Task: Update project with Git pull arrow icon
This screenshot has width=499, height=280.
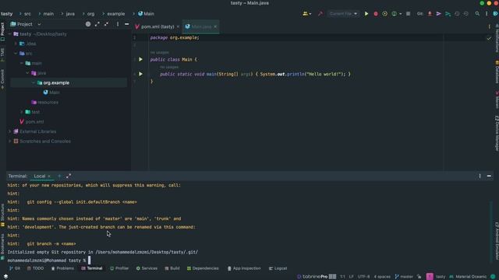Action: click(430, 14)
